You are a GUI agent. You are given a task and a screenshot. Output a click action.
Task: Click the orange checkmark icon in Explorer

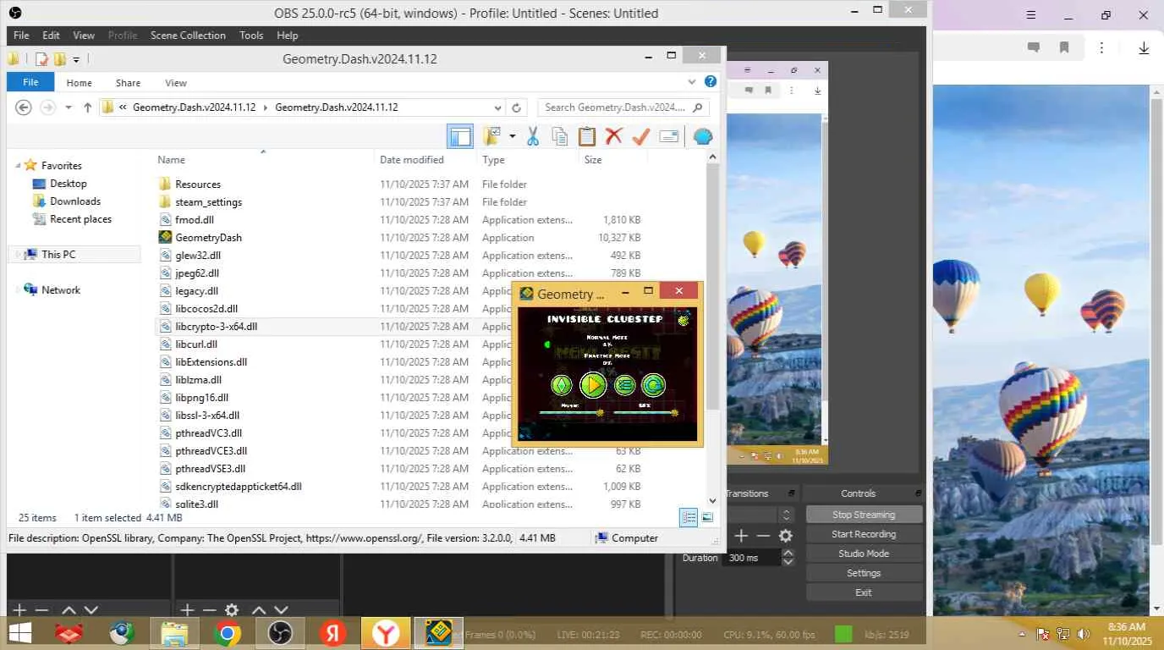[641, 136]
